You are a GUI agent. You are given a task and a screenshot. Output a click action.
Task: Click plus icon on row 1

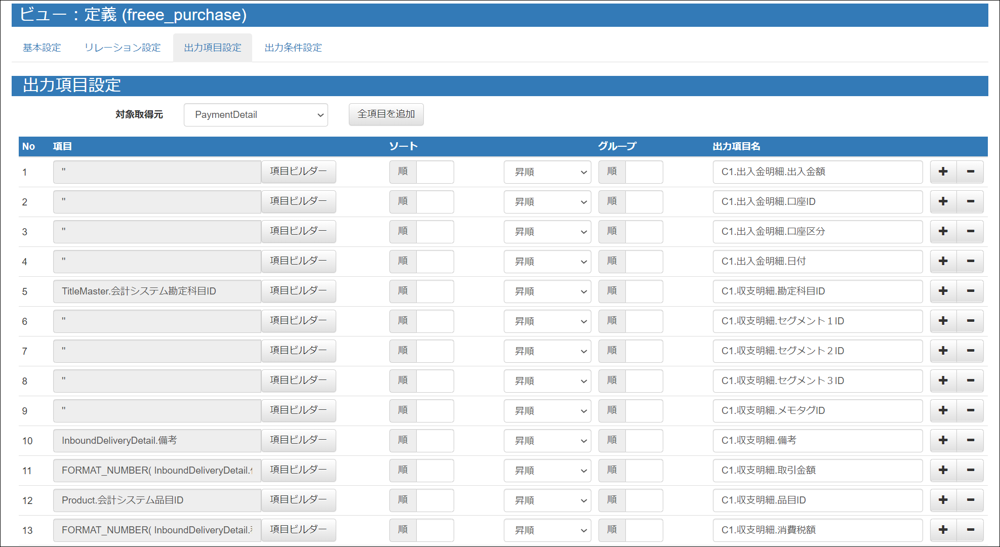(943, 172)
